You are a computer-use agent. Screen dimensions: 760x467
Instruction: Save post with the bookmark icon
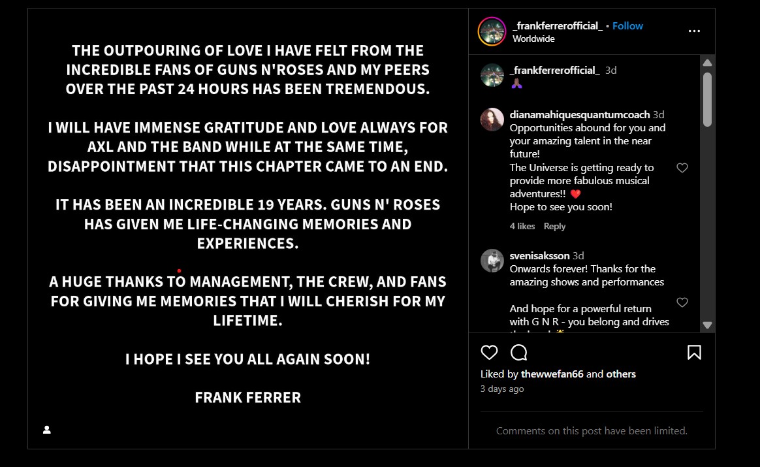pyautogui.click(x=694, y=353)
